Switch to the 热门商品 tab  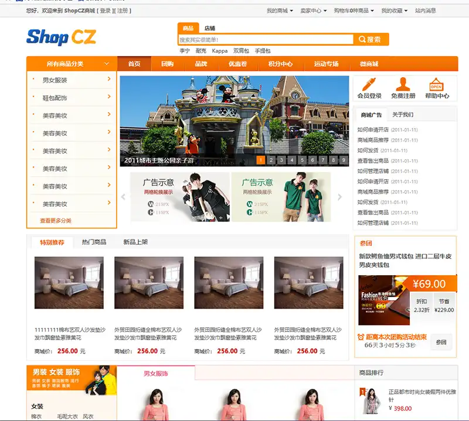pos(94,242)
